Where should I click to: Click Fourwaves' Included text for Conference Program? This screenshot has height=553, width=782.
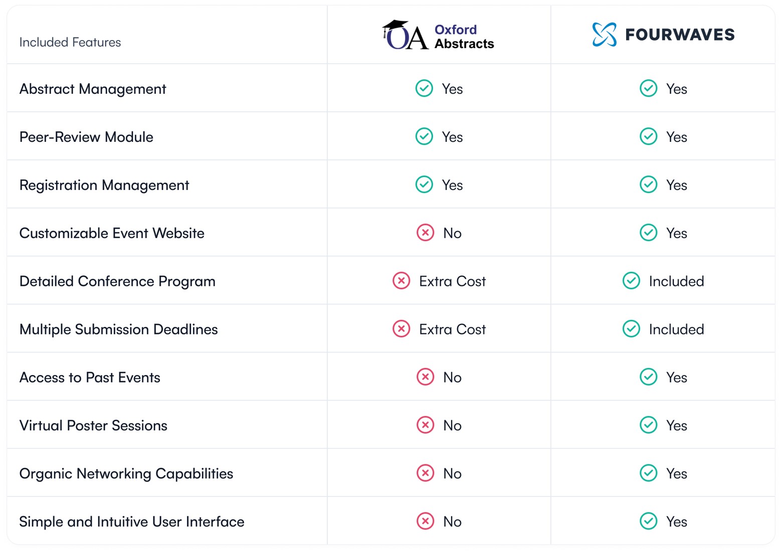pos(676,282)
